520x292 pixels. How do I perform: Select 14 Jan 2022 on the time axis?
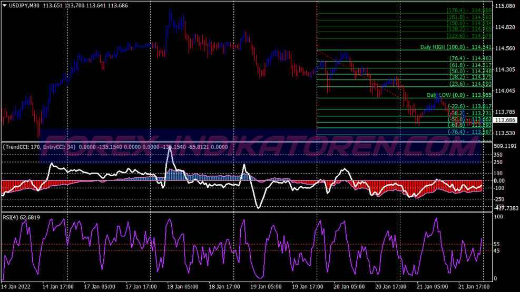[x=17, y=287]
